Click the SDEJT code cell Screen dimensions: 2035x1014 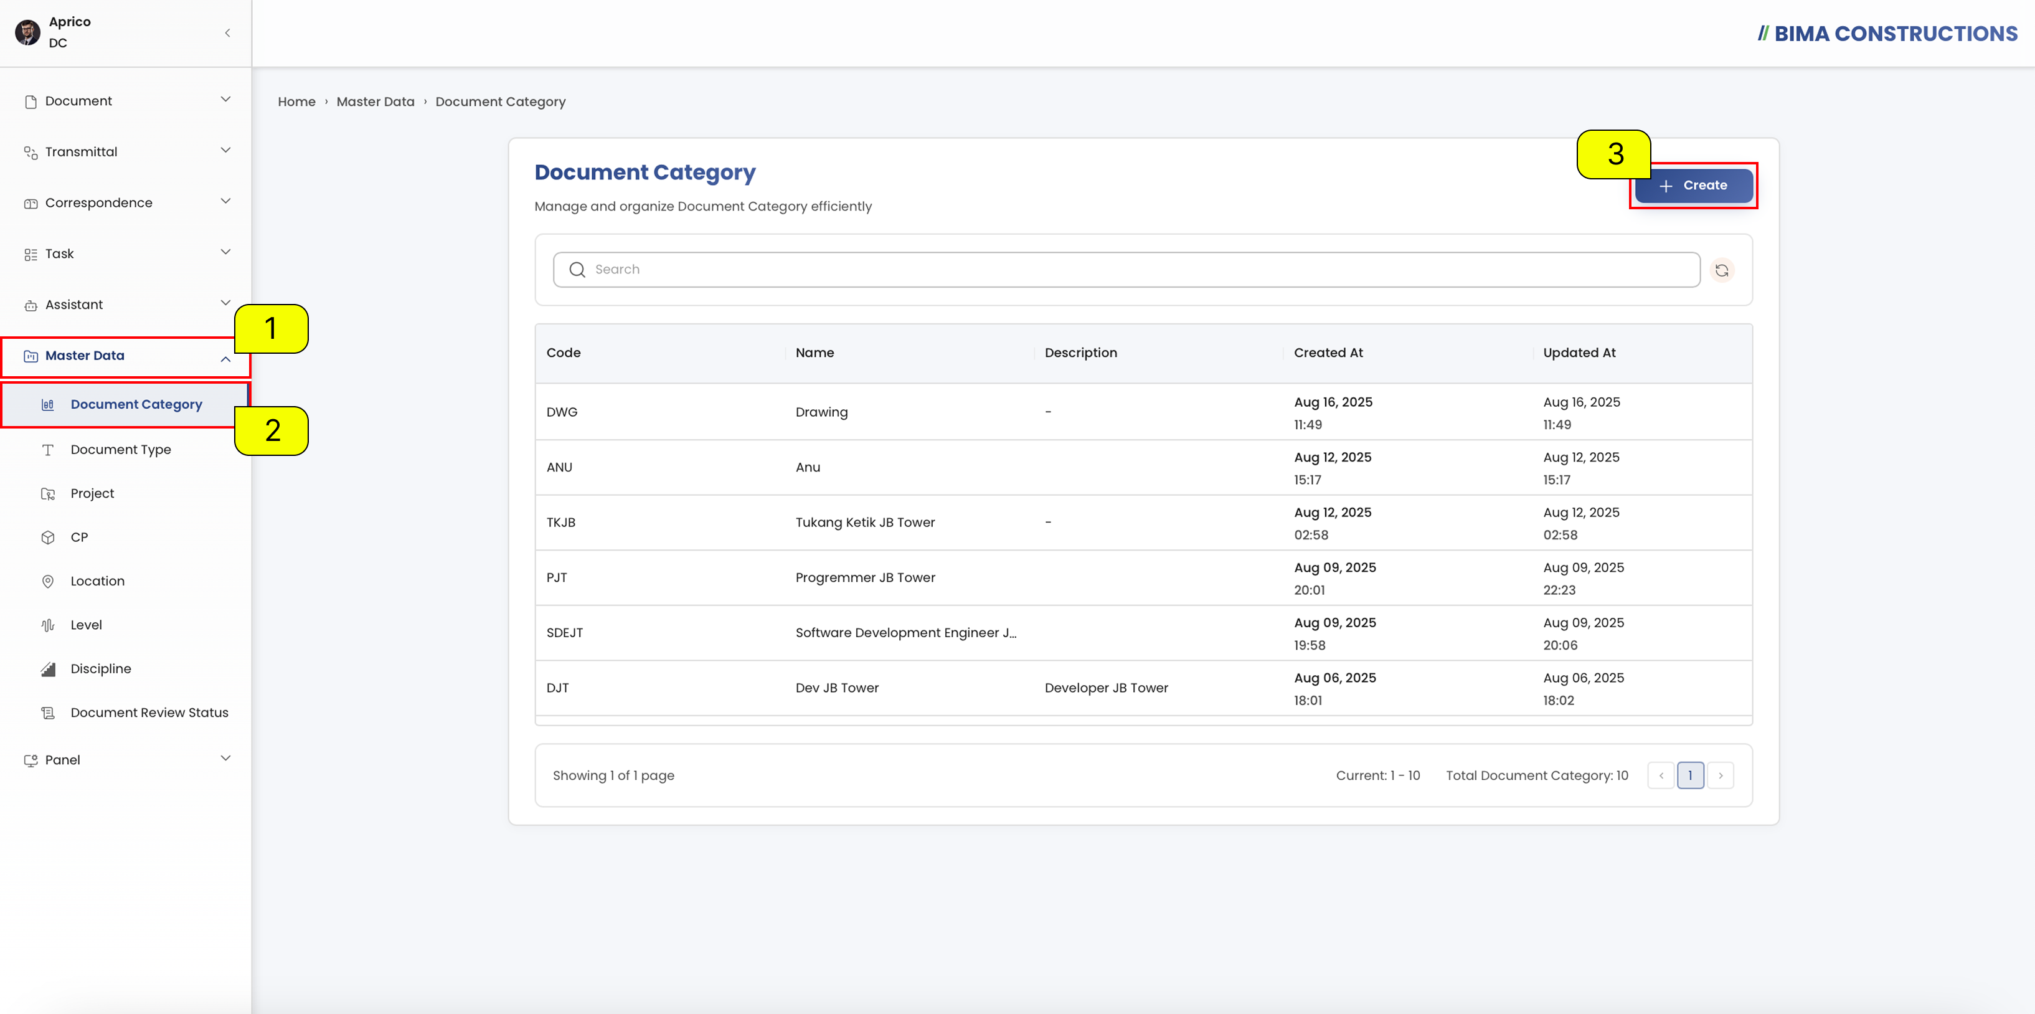pyautogui.click(x=564, y=633)
